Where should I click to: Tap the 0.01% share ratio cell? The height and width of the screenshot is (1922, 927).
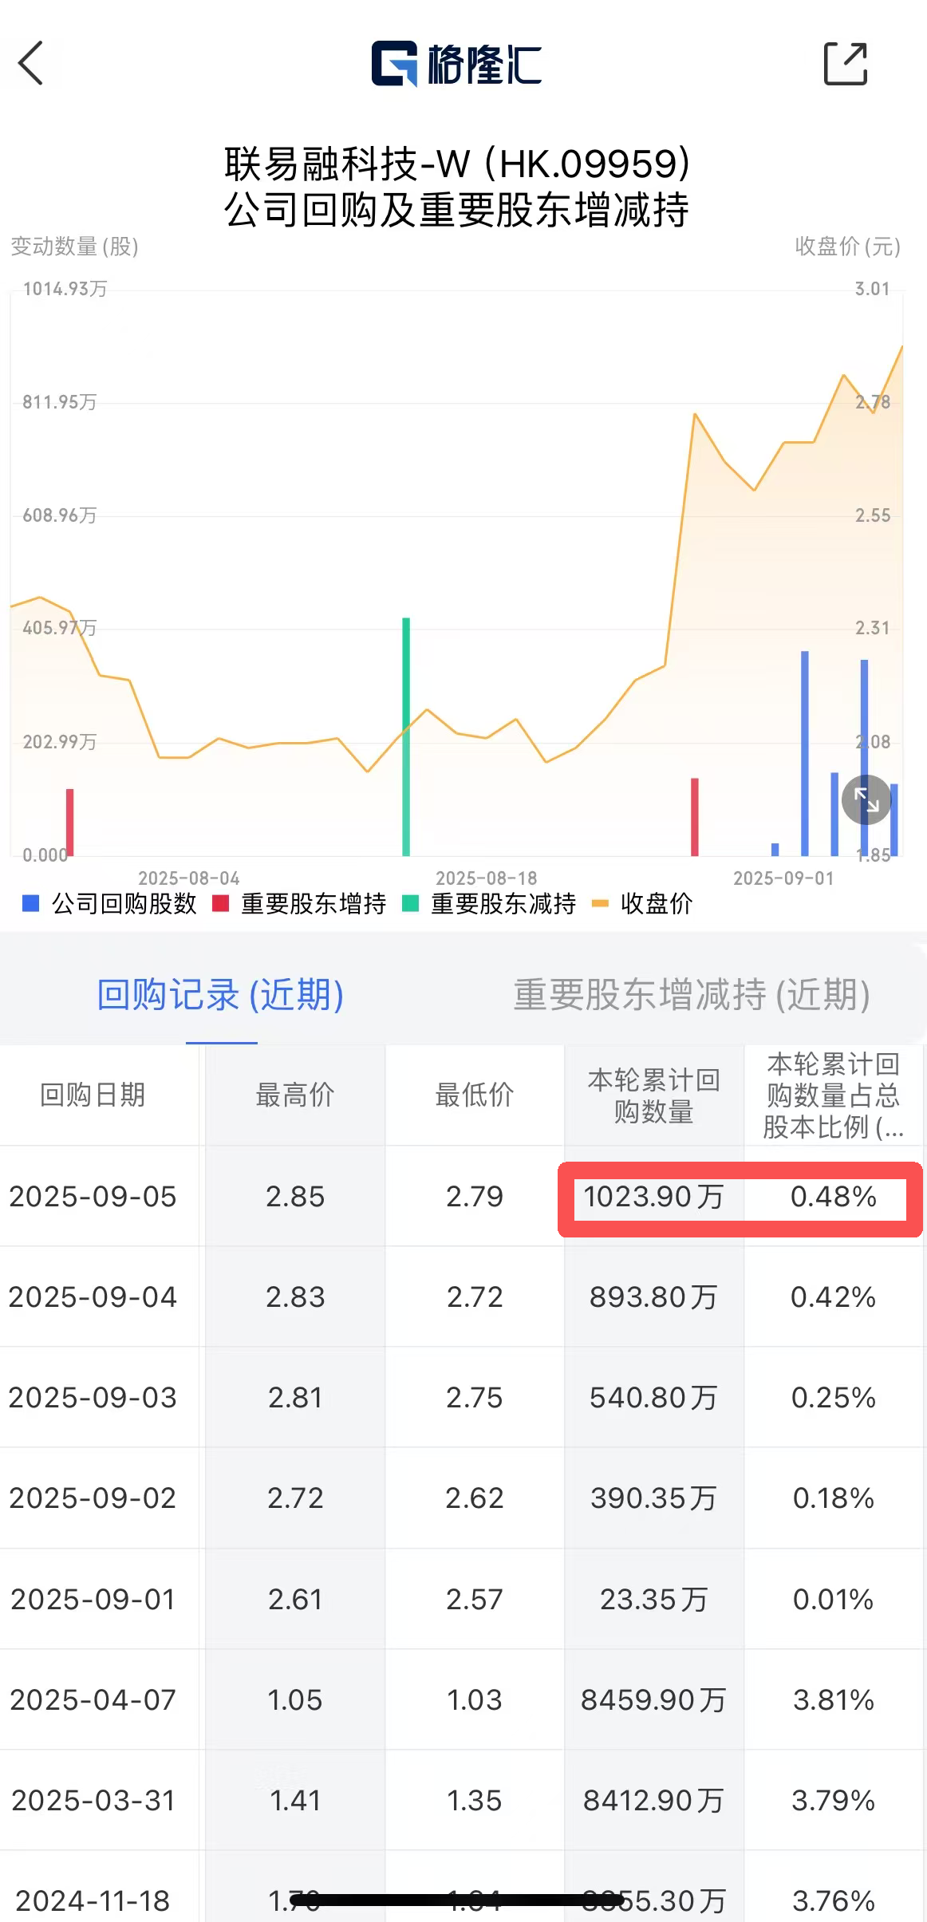pos(834,1599)
